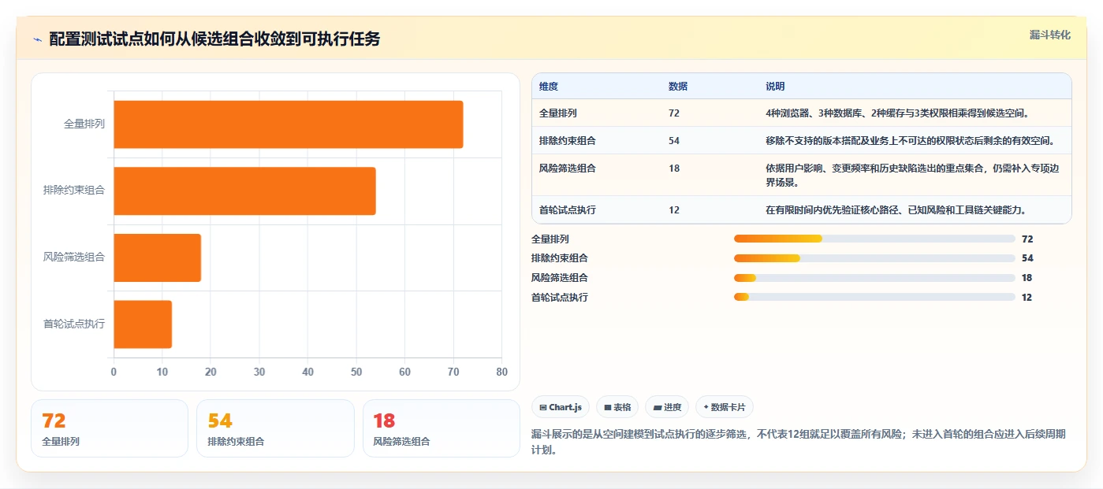Click the 排除约束组合 bar in chart
This screenshot has height=489, width=1103.
244,191
